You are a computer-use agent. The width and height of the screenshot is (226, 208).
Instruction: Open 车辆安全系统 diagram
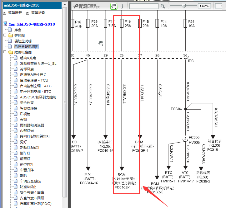(x=30, y=181)
